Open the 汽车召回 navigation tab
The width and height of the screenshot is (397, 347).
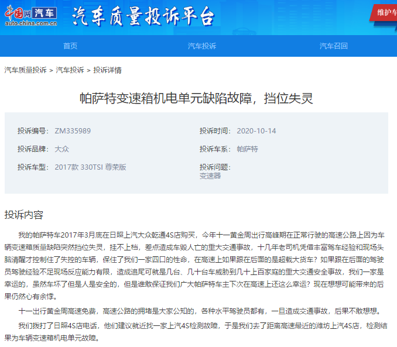click(333, 46)
